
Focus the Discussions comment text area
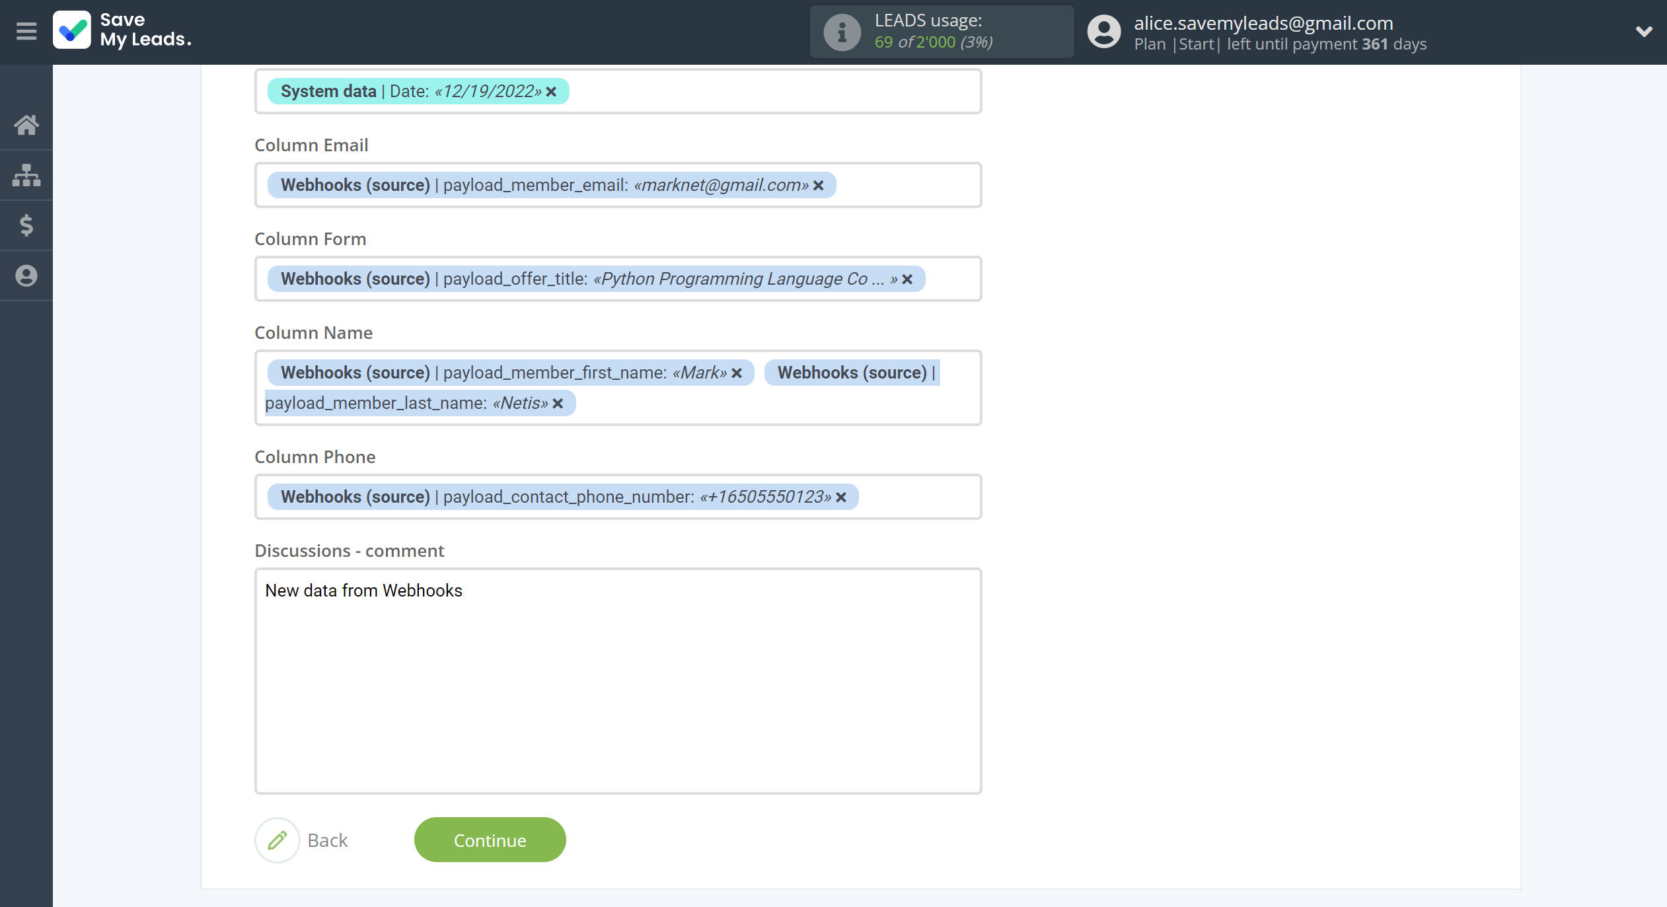click(x=618, y=680)
